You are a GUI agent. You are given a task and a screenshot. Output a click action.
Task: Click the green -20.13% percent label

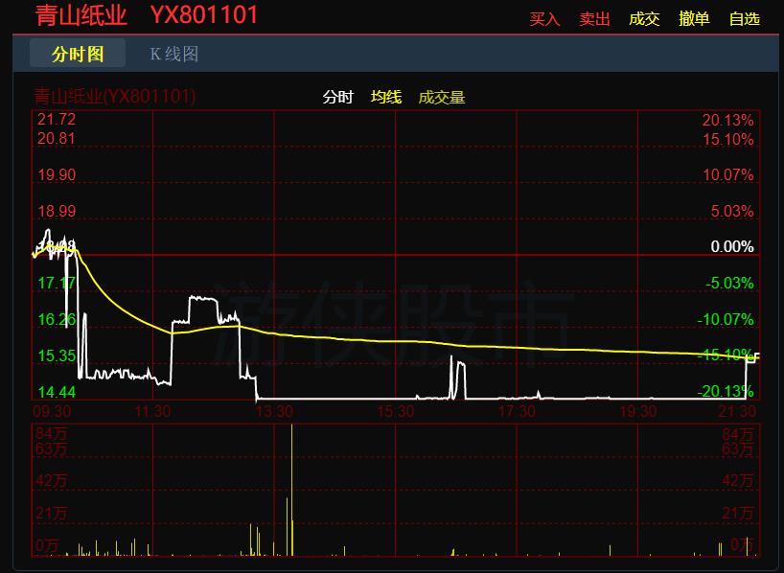pyautogui.click(x=726, y=391)
